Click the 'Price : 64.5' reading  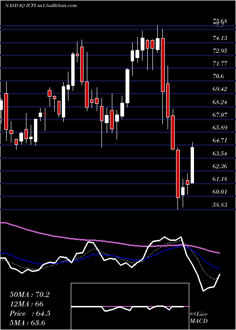(30, 313)
